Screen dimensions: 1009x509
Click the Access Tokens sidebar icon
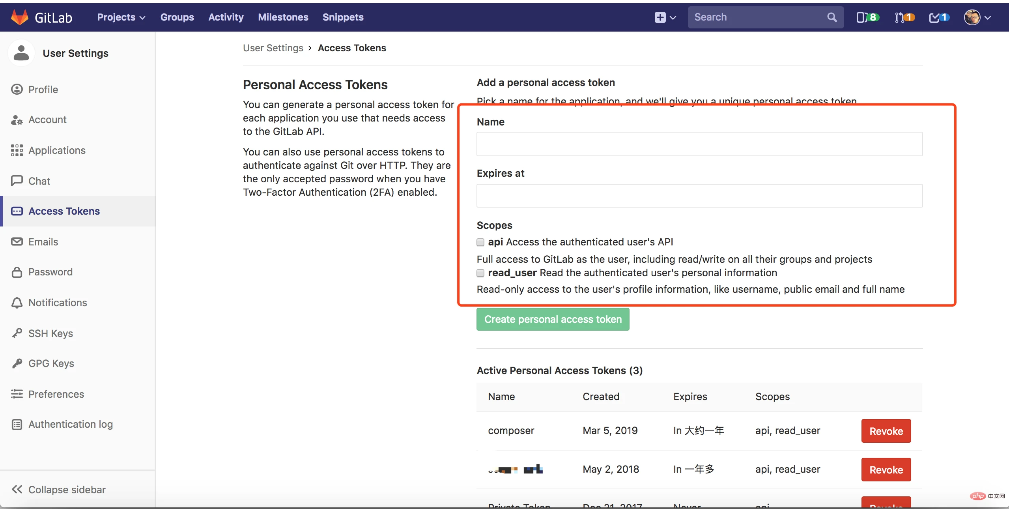coord(17,211)
